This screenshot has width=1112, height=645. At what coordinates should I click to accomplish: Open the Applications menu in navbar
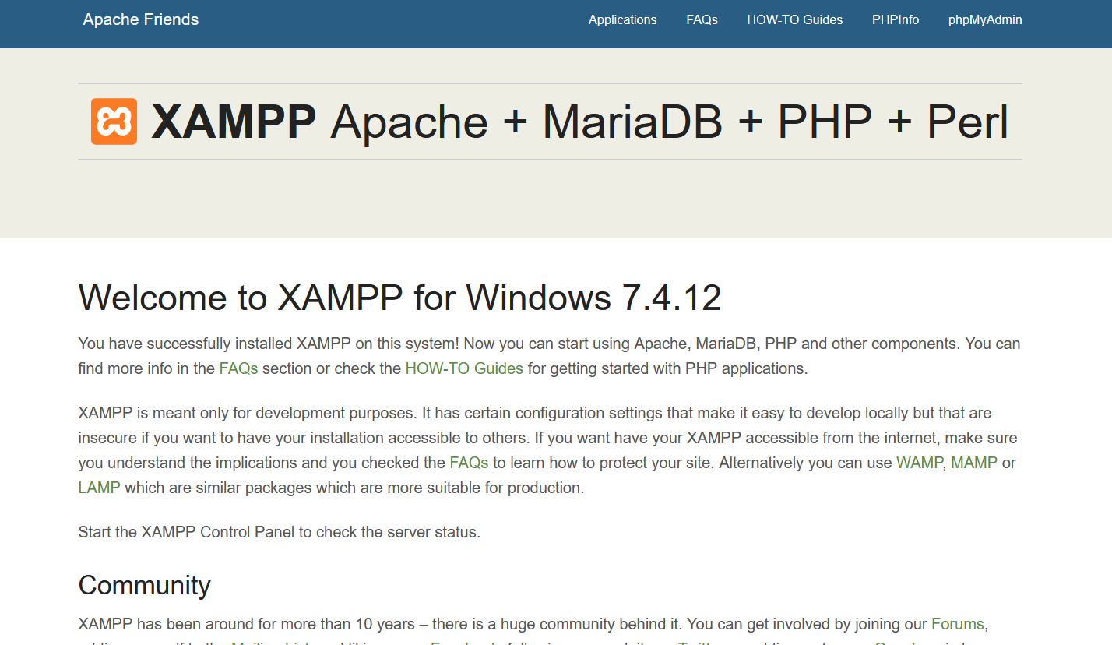(x=622, y=20)
